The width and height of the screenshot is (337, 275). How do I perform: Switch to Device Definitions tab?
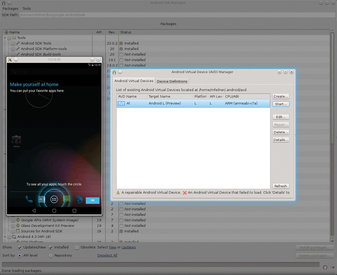click(x=172, y=81)
